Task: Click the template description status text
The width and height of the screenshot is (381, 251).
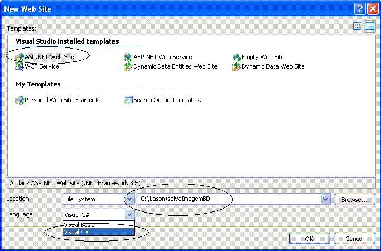Action: click(x=75, y=183)
